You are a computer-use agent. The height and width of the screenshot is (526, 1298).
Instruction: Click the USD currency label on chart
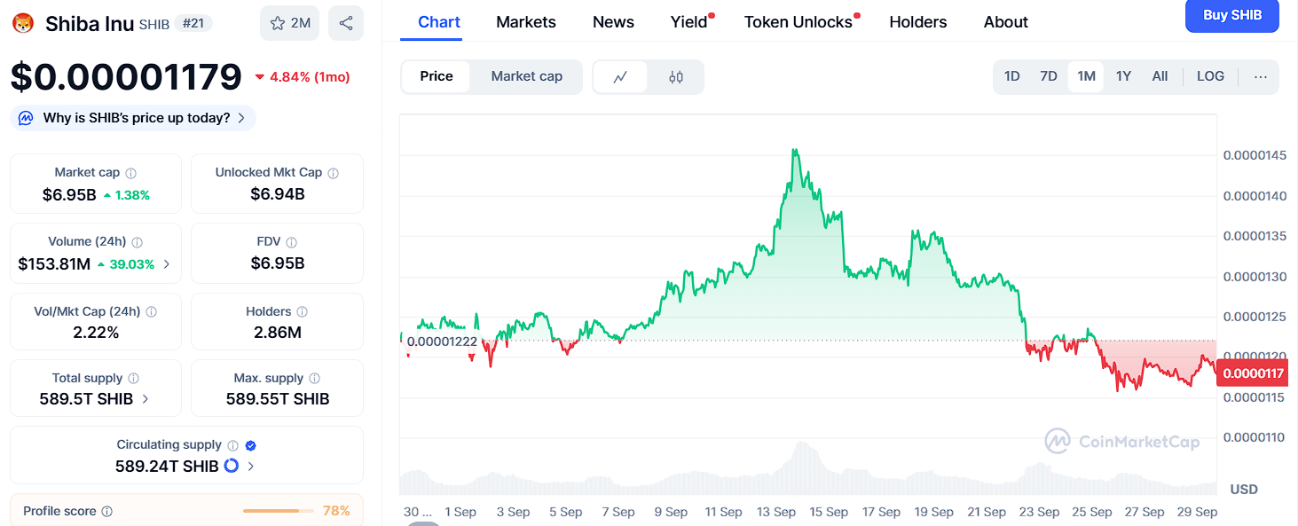point(1244,489)
